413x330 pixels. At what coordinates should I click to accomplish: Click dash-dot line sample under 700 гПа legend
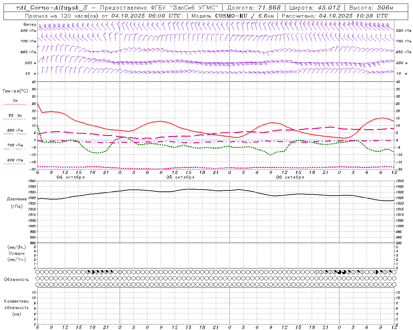click(x=14, y=149)
